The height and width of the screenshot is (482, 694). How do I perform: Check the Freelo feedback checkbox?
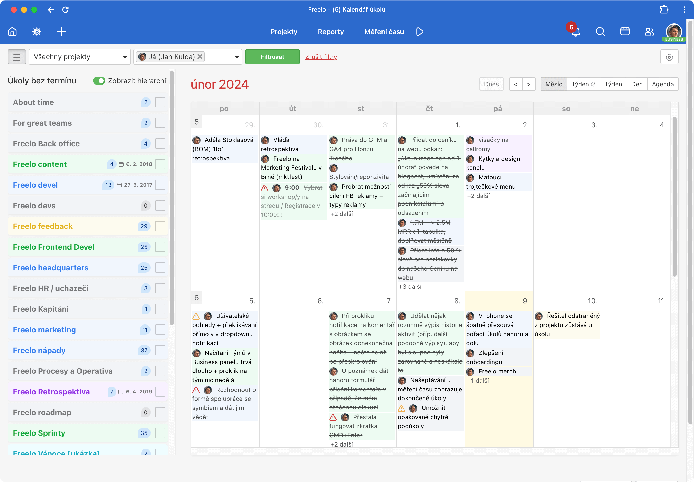pyautogui.click(x=160, y=226)
